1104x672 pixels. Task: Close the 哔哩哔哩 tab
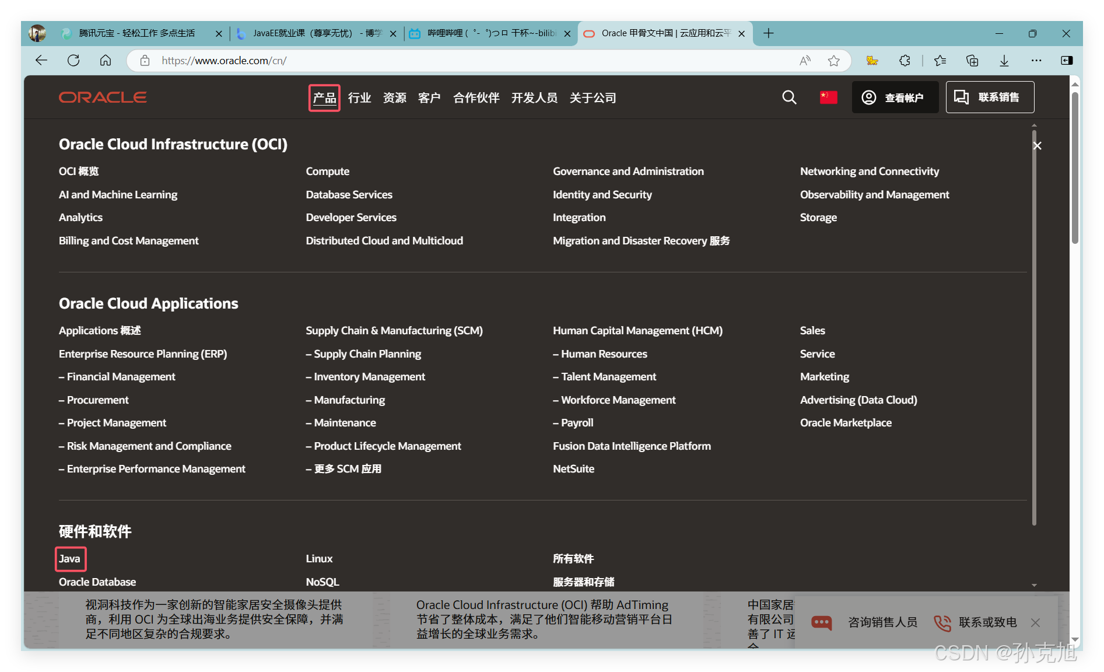[567, 34]
